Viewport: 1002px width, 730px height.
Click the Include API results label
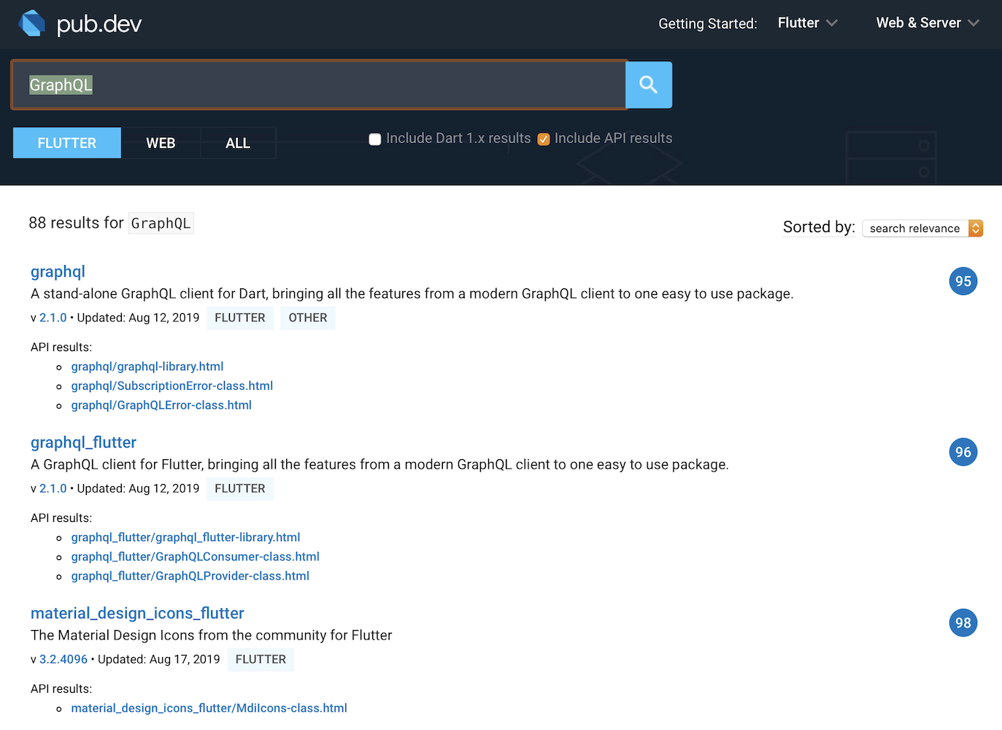[x=613, y=139]
